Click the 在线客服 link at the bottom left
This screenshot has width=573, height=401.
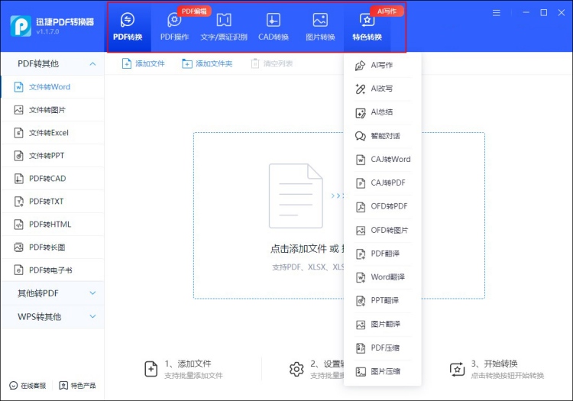pos(28,386)
